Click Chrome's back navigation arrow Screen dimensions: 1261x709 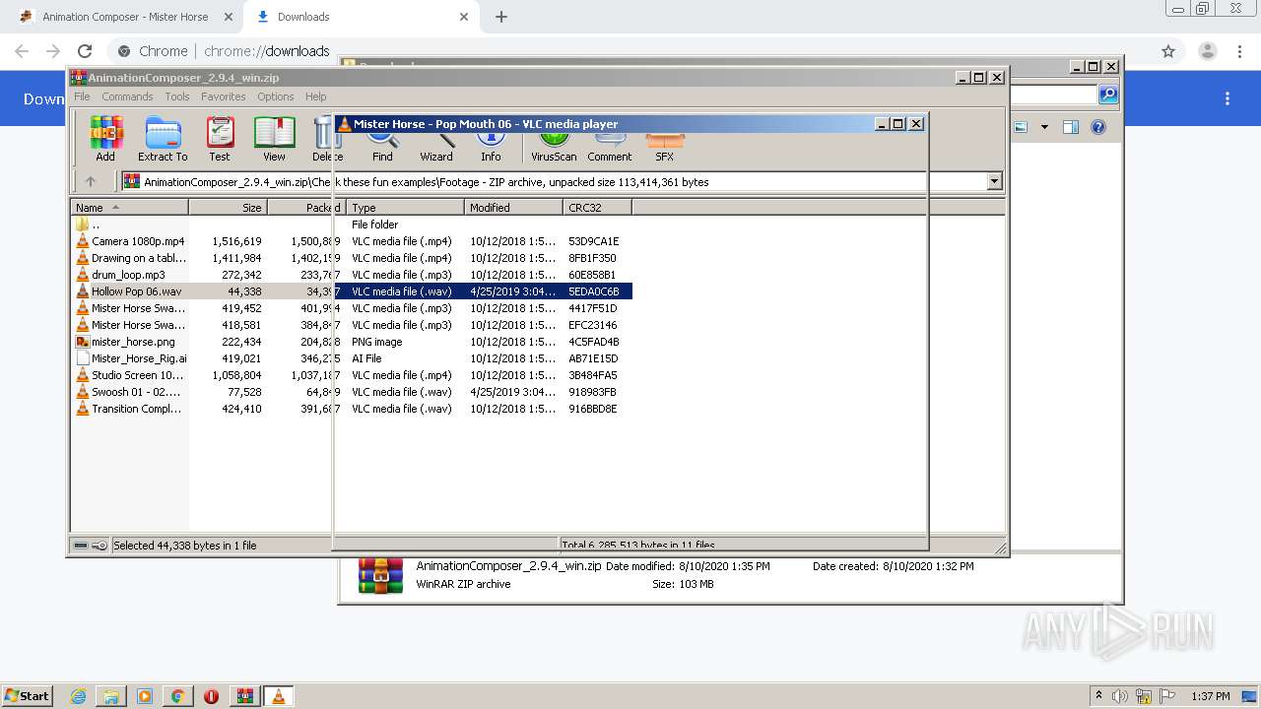pyautogui.click(x=22, y=51)
